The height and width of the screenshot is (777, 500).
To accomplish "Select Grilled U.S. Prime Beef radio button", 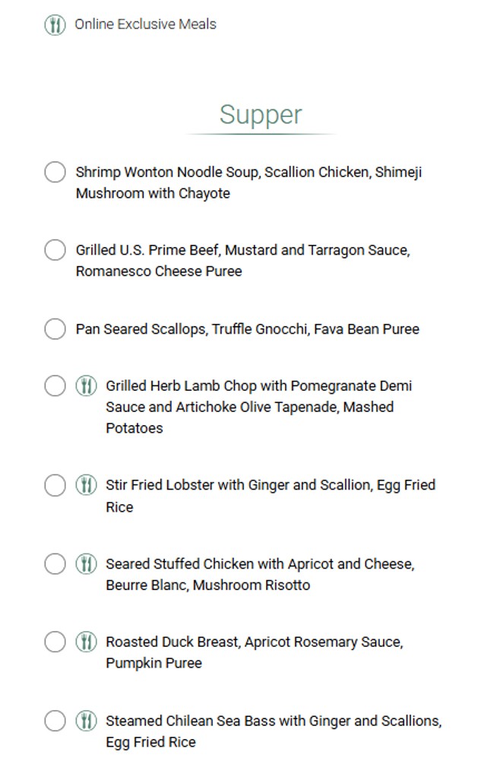I will [55, 250].
